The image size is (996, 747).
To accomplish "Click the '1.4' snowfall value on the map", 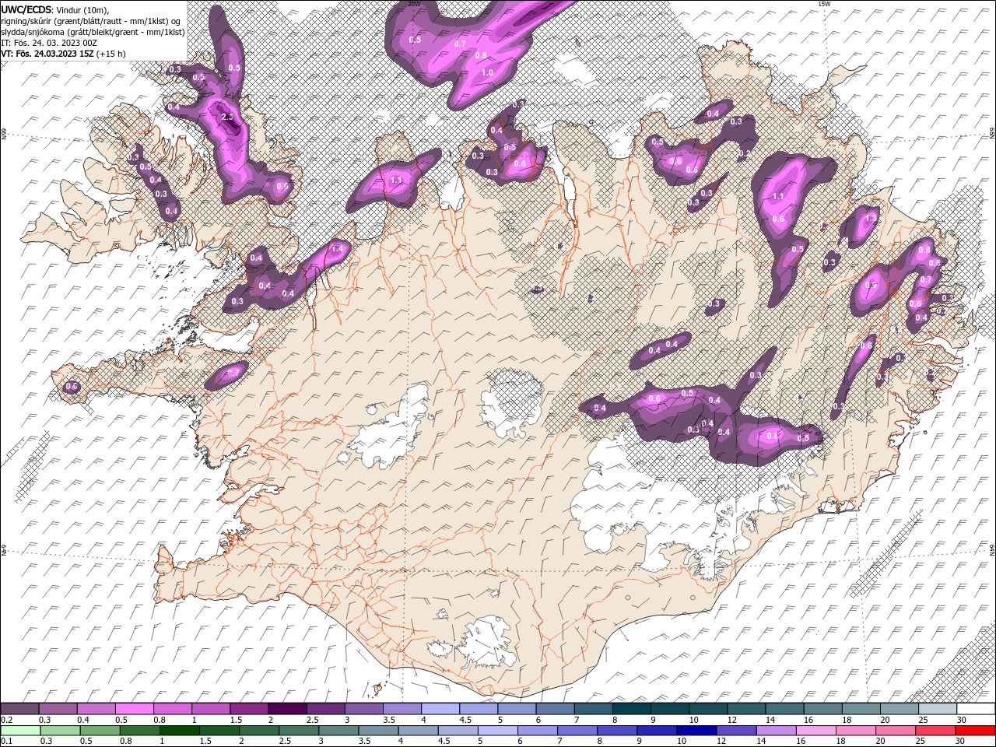I will (x=337, y=249).
